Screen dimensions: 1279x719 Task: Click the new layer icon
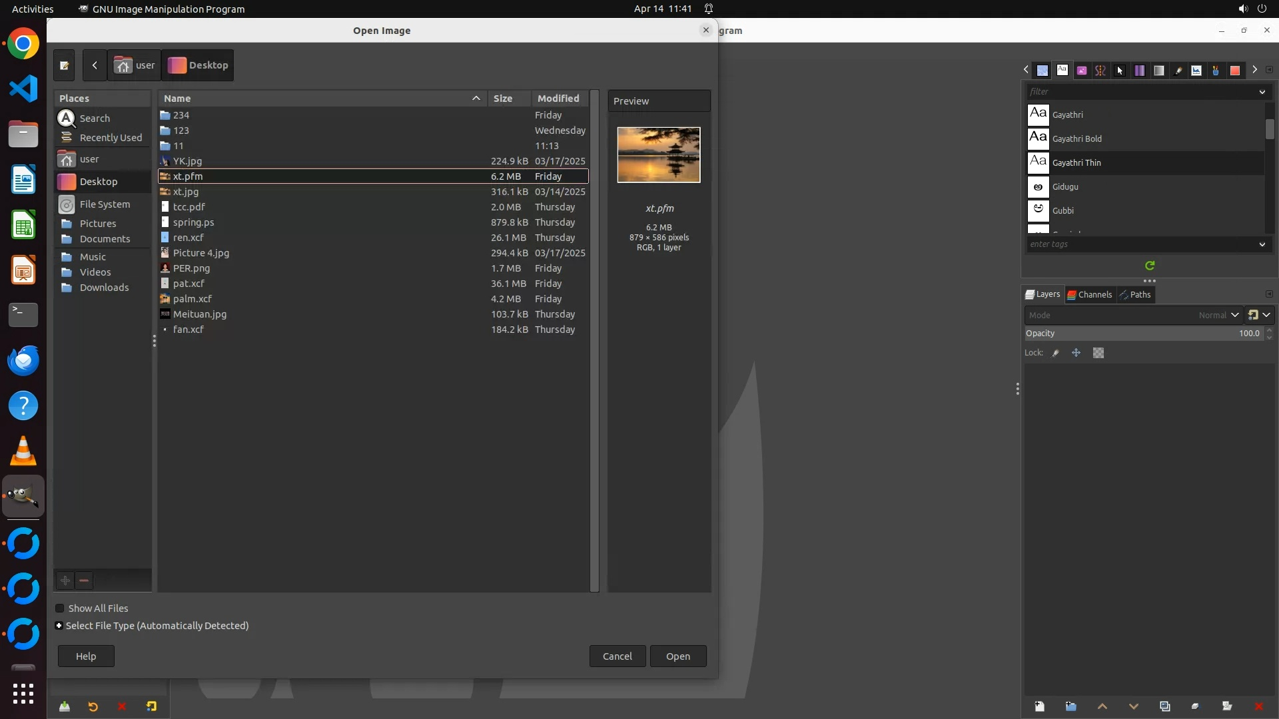(x=1039, y=706)
